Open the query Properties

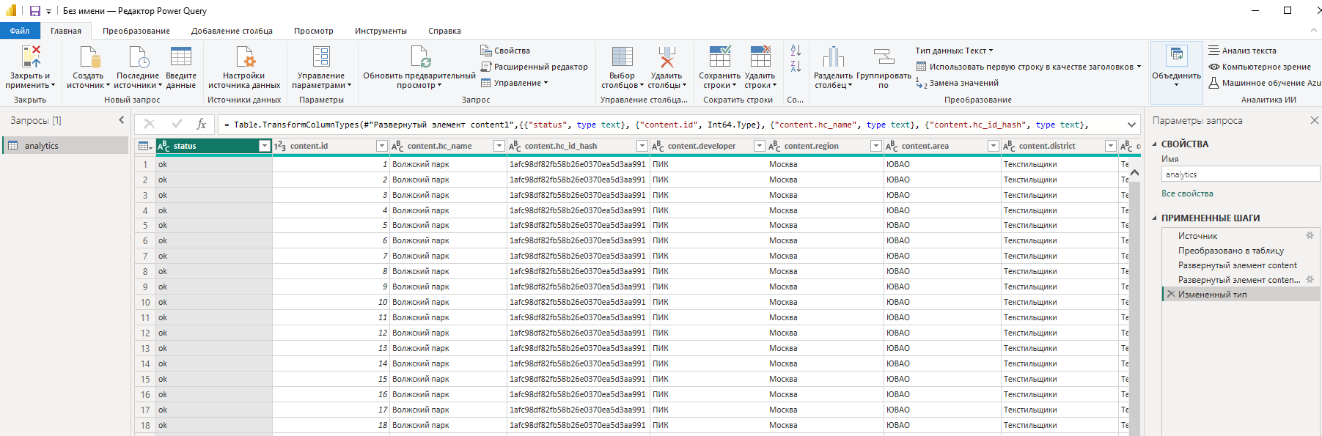[x=505, y=51]
